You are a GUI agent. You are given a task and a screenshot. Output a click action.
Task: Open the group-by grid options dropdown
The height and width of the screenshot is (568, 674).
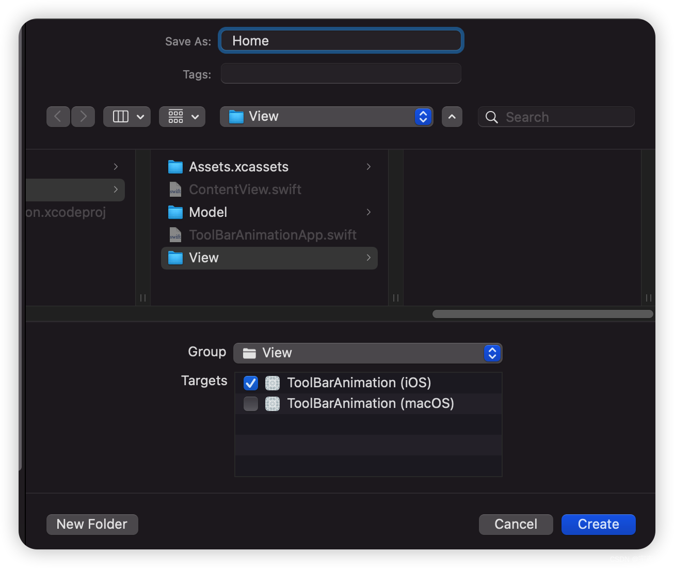coord(182,117)
